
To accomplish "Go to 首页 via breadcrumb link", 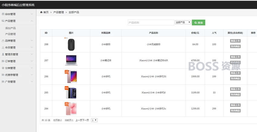I will (x=46, y=12).
